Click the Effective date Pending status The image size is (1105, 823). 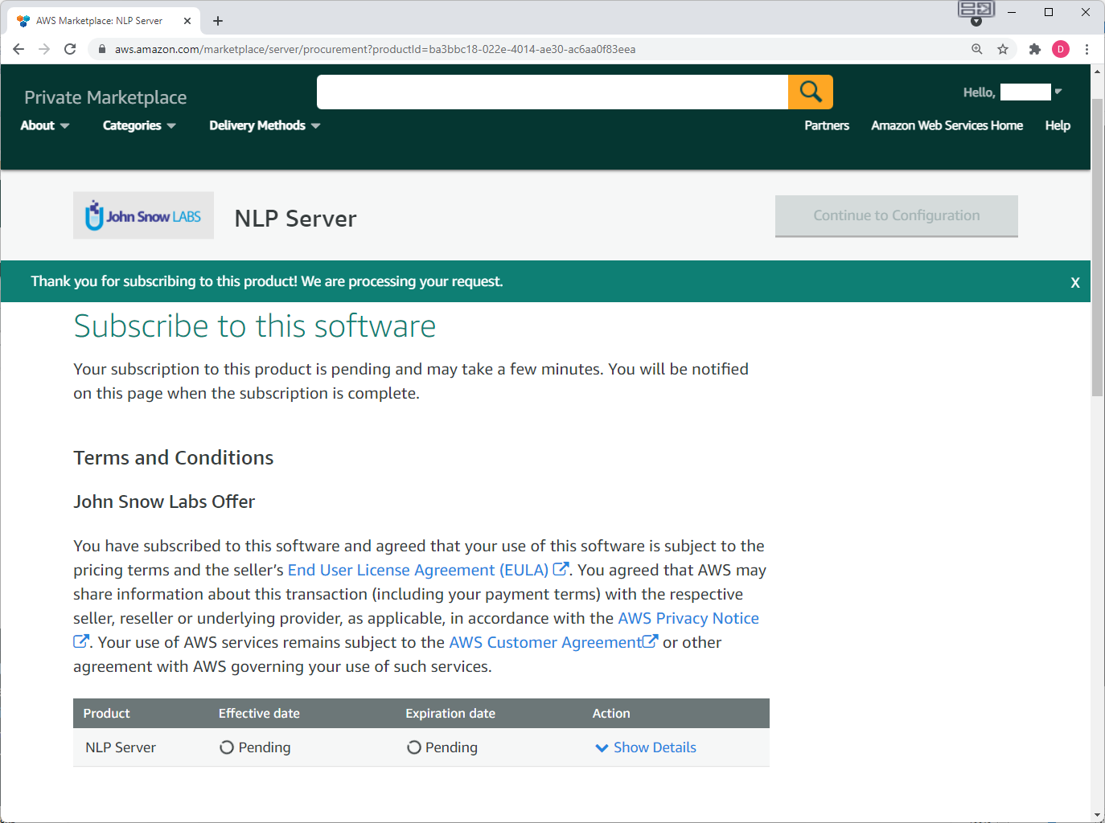(x=255, y=747)
